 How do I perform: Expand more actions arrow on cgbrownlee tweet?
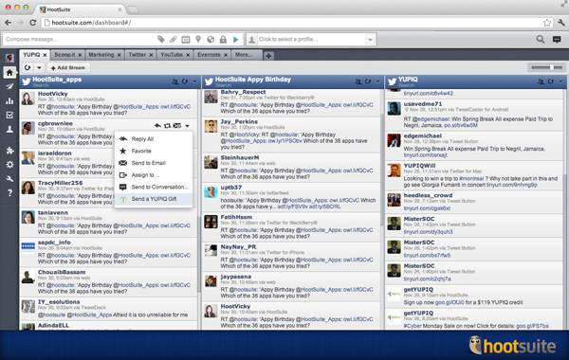click(187, 126)
